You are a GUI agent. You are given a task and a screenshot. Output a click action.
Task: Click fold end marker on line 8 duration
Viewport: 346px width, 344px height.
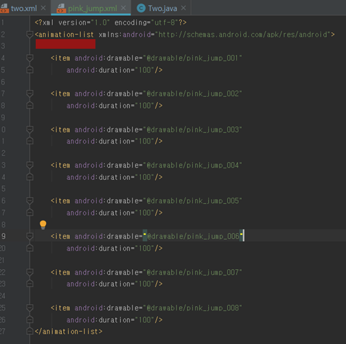click(x=30, y=105)
